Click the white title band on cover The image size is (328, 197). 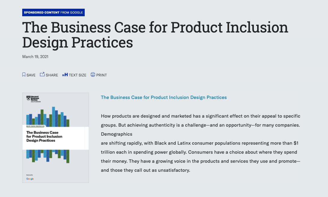click(56, 137)
